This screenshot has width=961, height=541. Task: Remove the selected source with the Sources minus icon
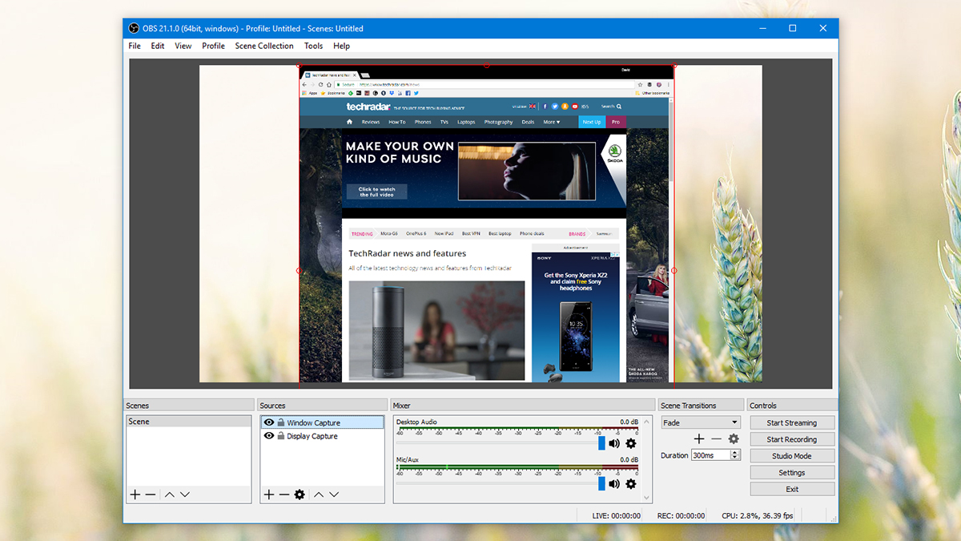pyautogui.click(x=283, y=495)
